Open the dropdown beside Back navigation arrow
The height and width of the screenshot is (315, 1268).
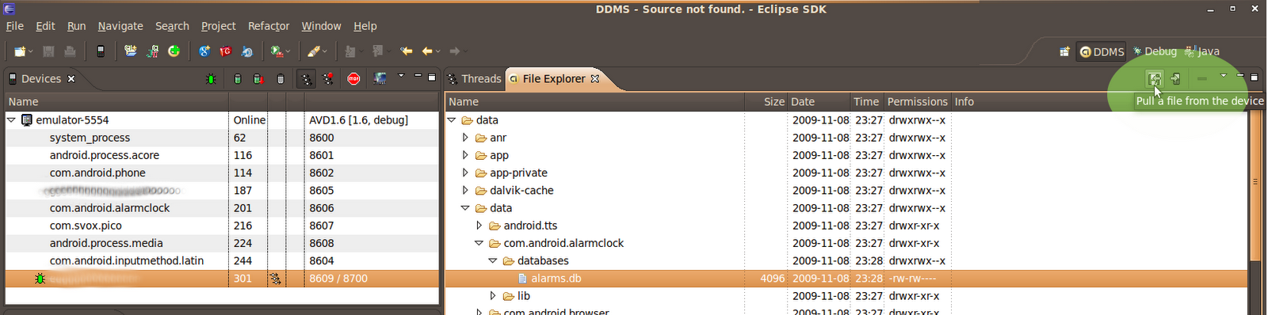437,52
